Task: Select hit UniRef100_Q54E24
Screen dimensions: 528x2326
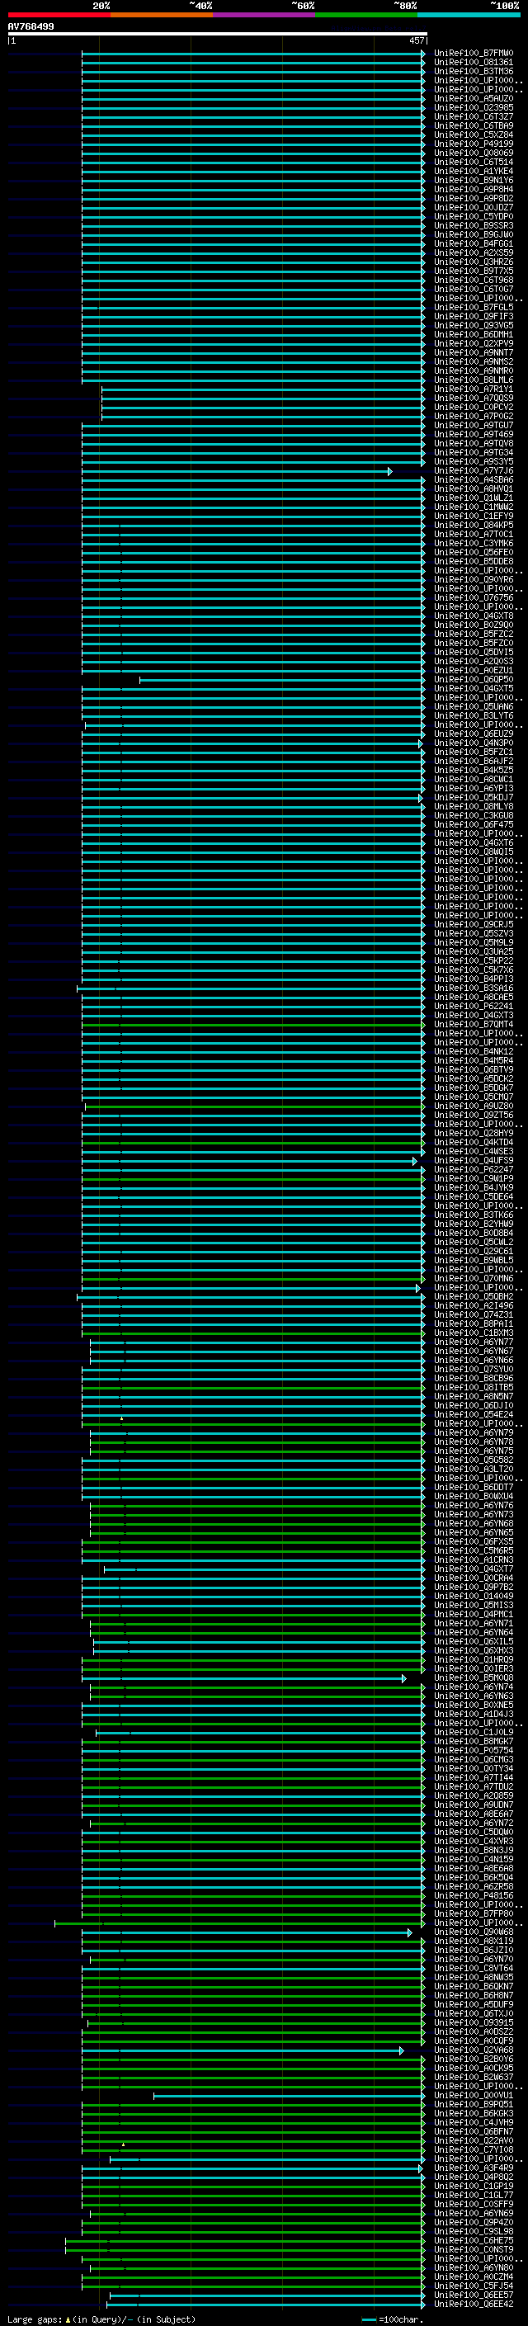Action: coord(474,1415)
